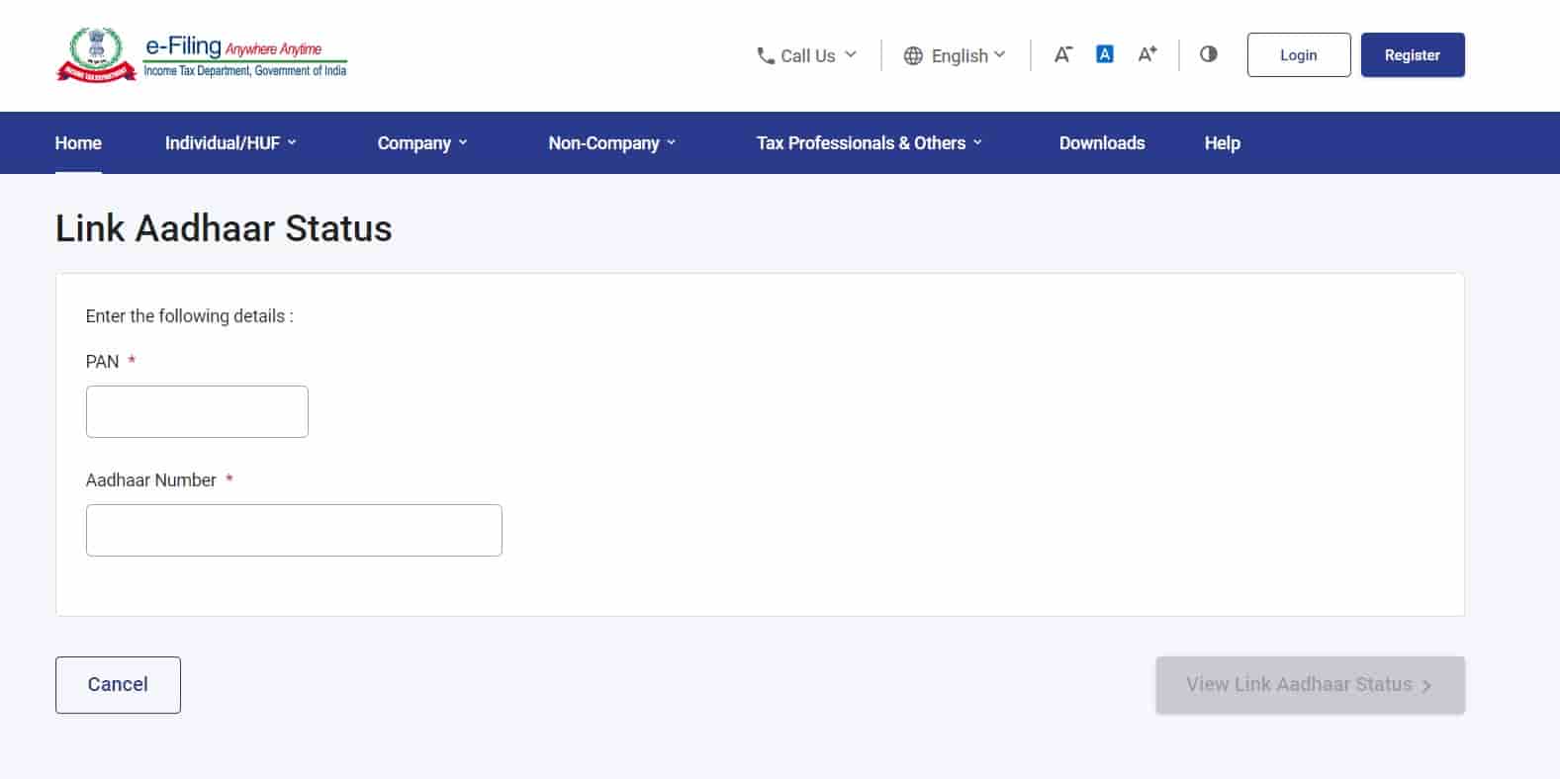Screen dimensions: 1560x779
Task: Expand the Individual/HUF menu
Action: (230, 143)
